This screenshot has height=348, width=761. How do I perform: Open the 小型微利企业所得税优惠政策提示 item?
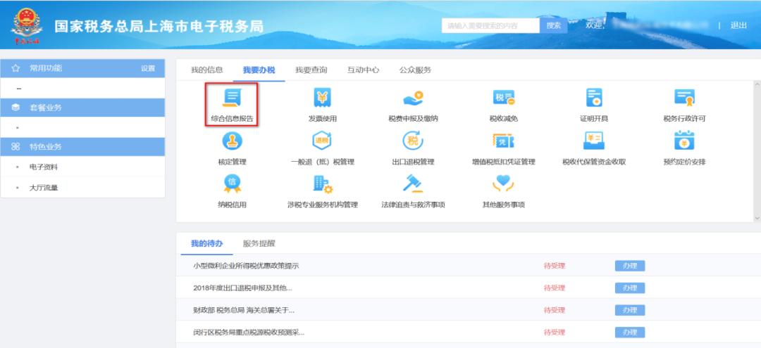246,266
